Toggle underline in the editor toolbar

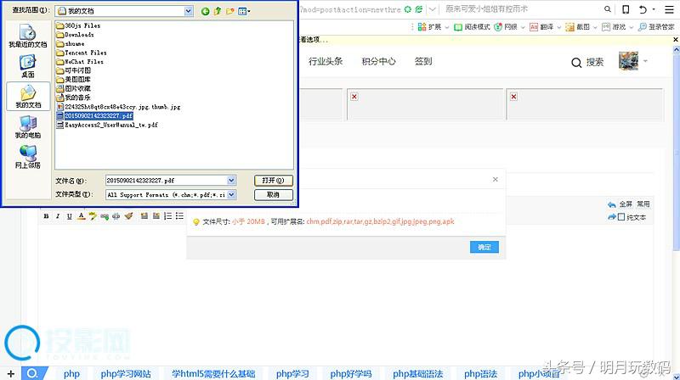70,216
